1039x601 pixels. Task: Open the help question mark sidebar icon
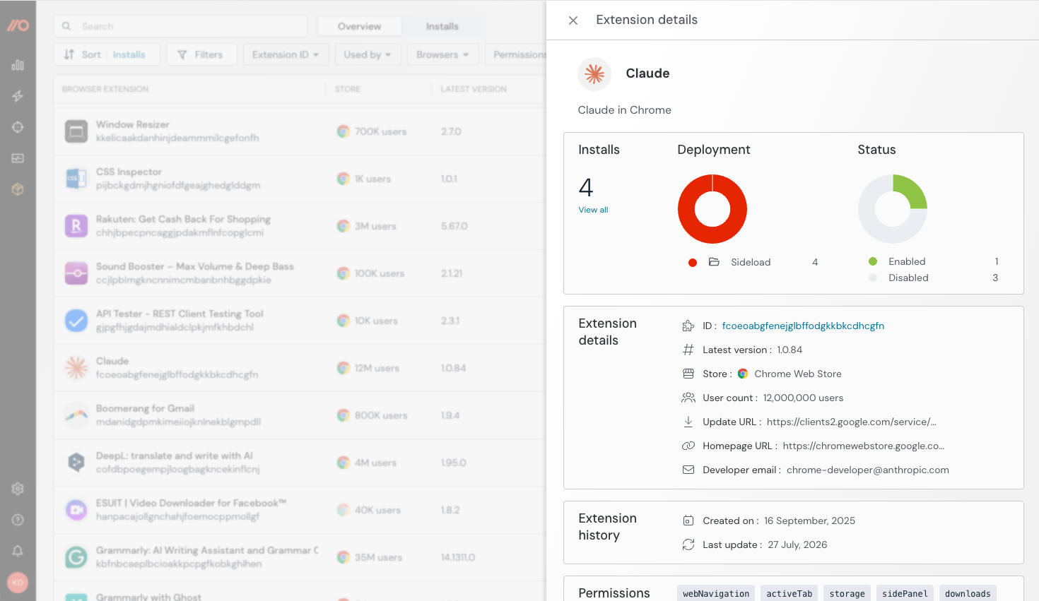coord(18,520)
